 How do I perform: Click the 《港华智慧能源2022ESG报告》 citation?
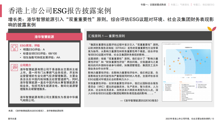tap(139, 100)
